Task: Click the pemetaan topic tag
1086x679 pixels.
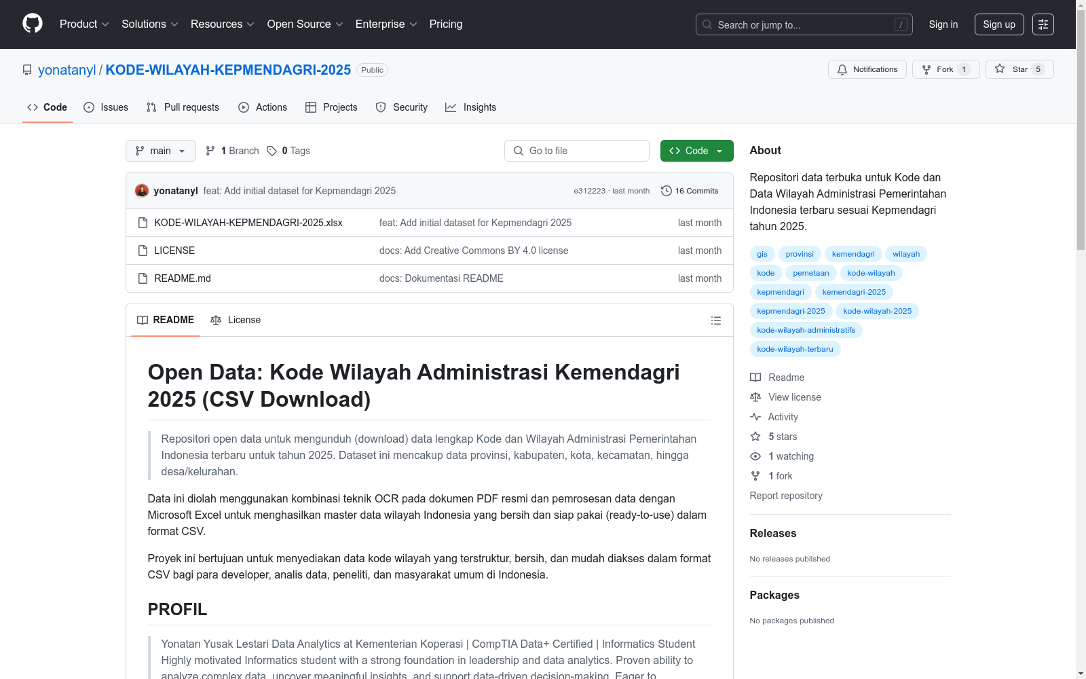Action: point(811,273)
